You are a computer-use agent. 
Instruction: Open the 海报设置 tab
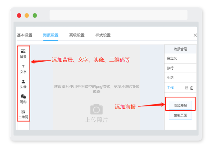51,35
